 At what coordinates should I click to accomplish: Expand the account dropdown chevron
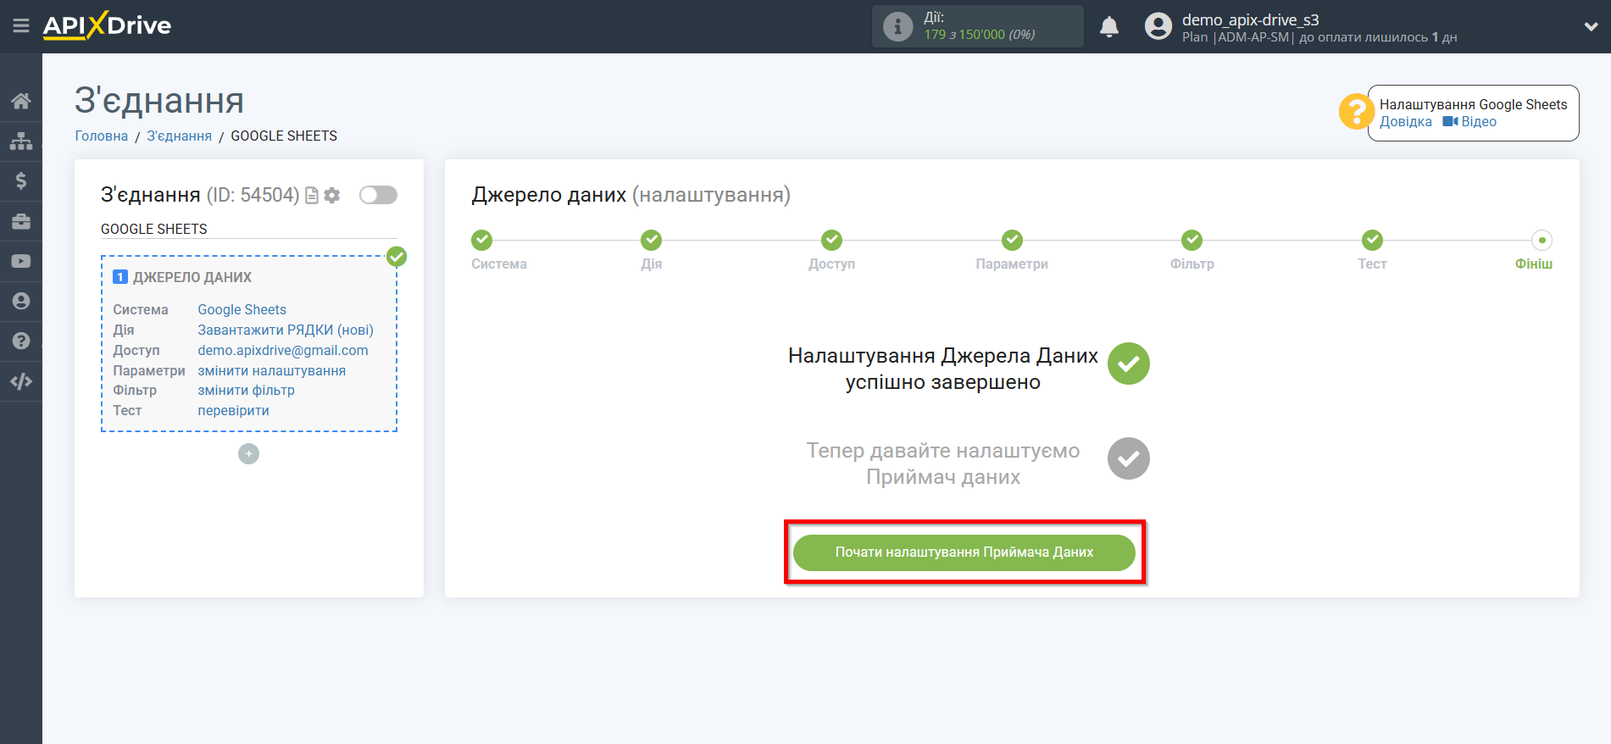tap(1591, 27)
